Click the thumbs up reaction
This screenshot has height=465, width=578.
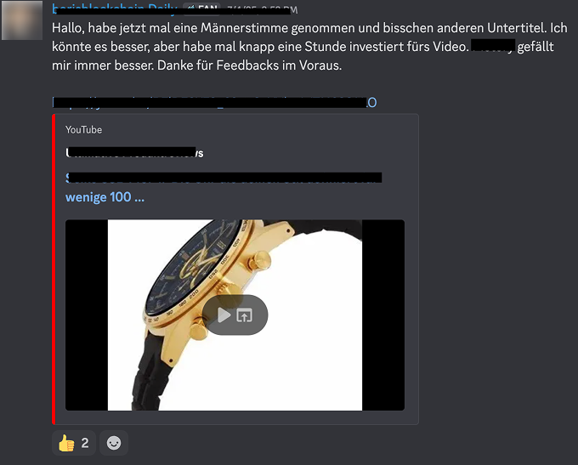(74, 443)
